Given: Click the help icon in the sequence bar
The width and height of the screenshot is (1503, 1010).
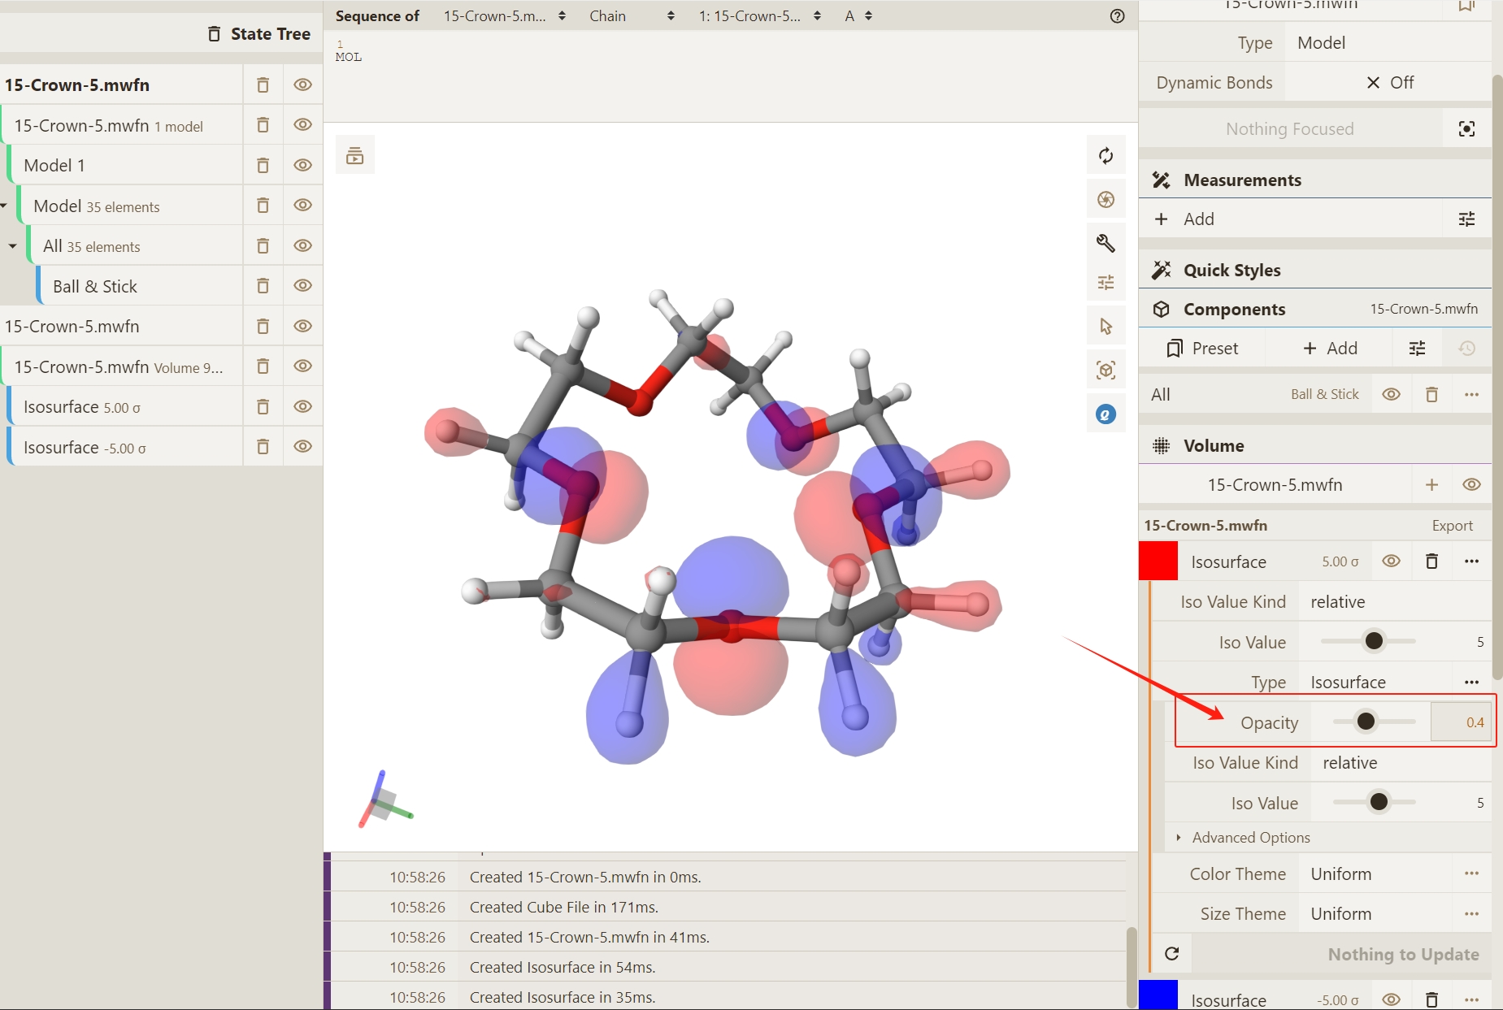Looking at the screenshot, I should [x=1117, y=16].
